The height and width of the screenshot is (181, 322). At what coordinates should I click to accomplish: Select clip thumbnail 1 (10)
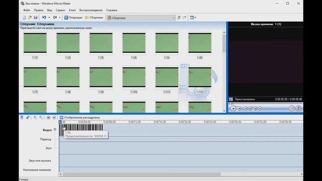[x=134, y=77]
